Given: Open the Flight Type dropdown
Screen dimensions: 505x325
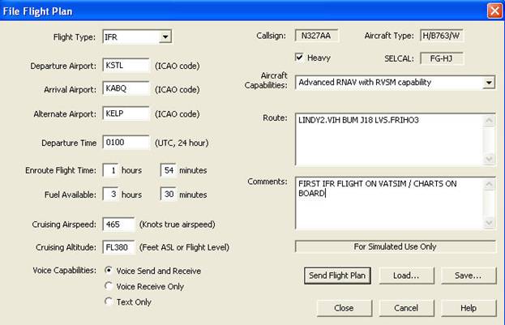Looking at the screenshot, I should [165, 36].
